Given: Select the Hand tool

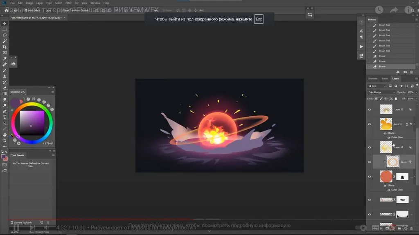Looking at the screenshot, I should (5, 135).
